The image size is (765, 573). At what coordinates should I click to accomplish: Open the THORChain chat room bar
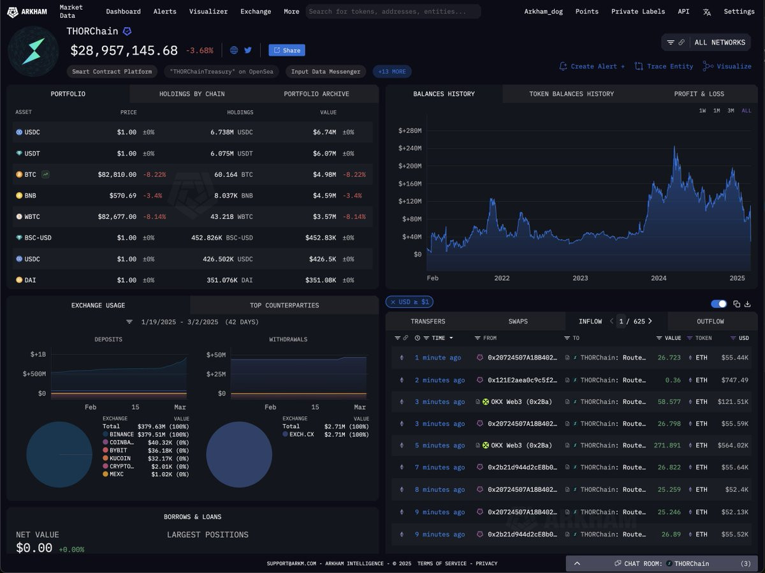click(661, 563)
